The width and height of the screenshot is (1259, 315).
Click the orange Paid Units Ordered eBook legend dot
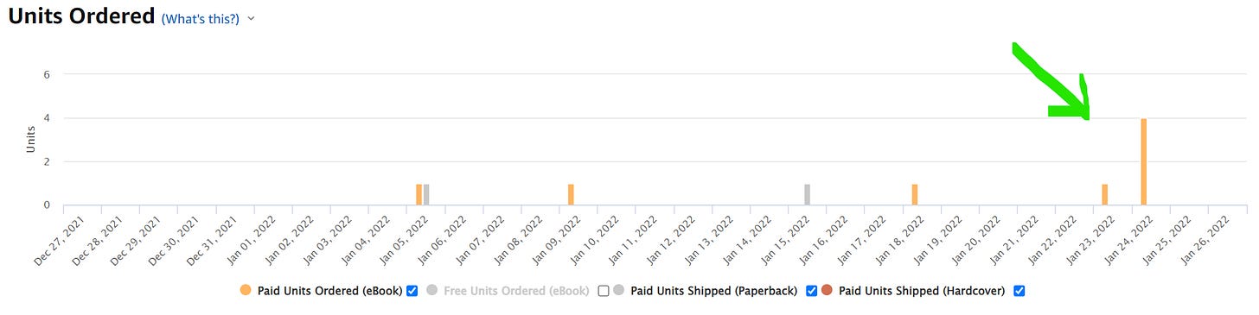click(x=246, y=291)
